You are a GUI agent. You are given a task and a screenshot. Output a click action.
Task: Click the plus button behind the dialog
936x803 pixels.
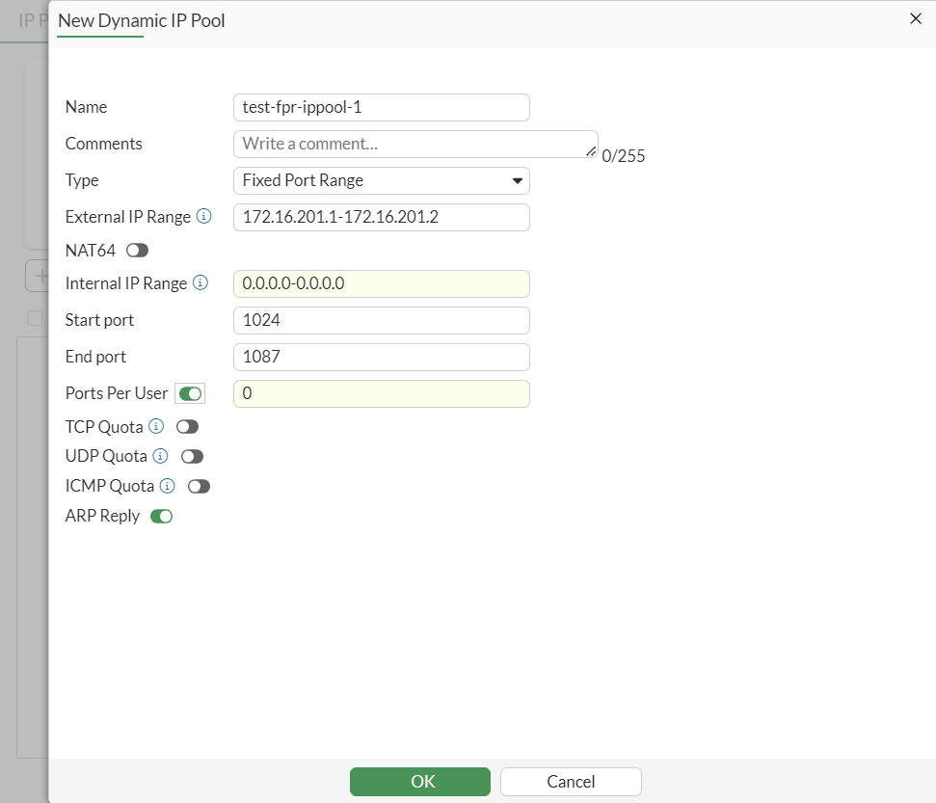pyautogui.click(x=40, y=276)
